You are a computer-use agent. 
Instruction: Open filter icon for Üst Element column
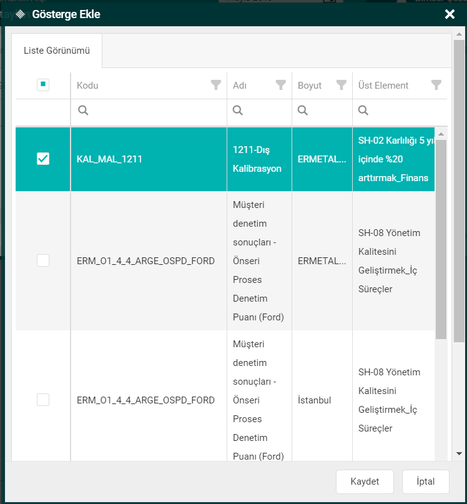pyautogui.click(x=436, y=85)
